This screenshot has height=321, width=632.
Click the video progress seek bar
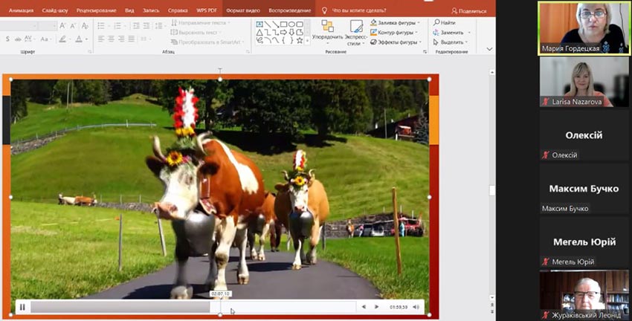pyautogui.click(x=186, y=307)
